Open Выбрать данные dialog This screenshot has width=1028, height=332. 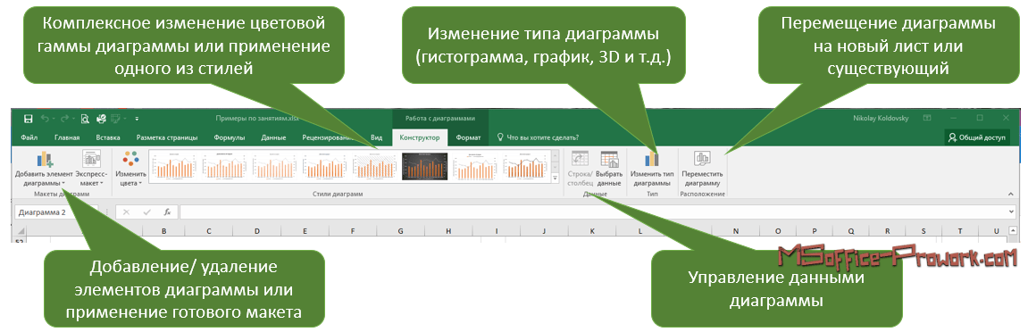pos(609,169)
